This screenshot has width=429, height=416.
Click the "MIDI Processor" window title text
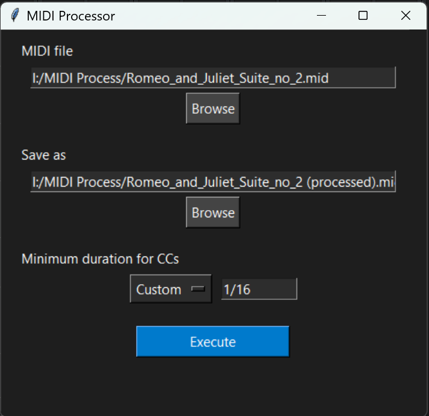[x=70, y=16]
